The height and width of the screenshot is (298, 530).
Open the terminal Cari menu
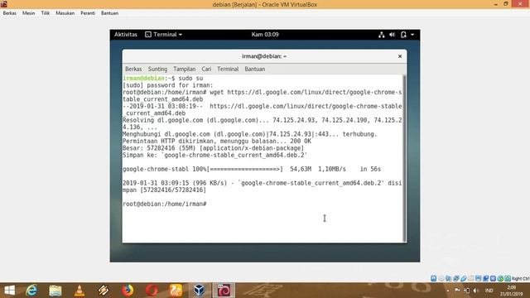click(x=206, y=69)
